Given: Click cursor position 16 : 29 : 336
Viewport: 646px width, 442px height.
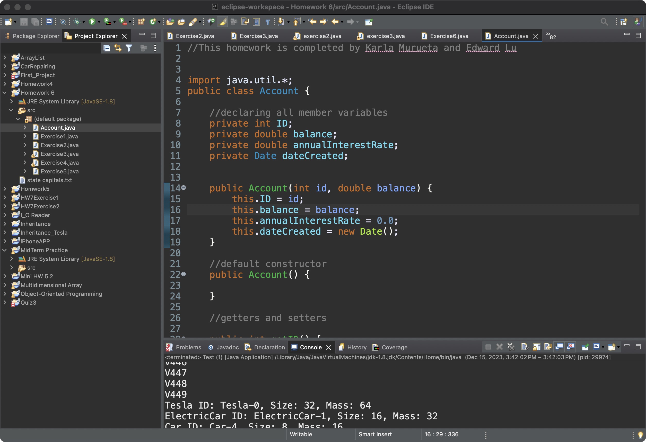Looking at the screenshot, I should pyautogui.click(x=441, y=434).
